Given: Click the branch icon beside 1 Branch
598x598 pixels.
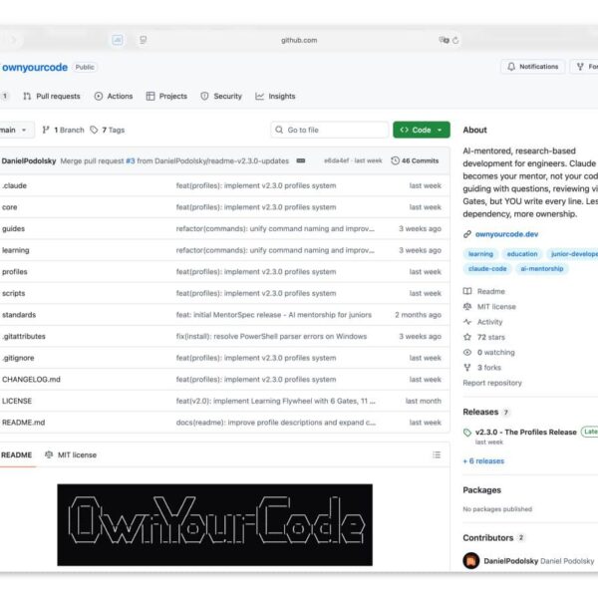Looking at the screenshot, I should tap(46, 130).
